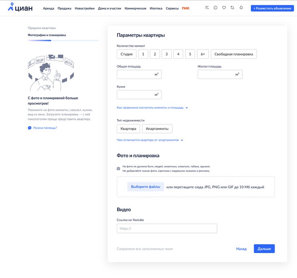This screenshot has width=297, height=278.
Task: Choose Апартаменты property type
Action: (x=157, y=129)
